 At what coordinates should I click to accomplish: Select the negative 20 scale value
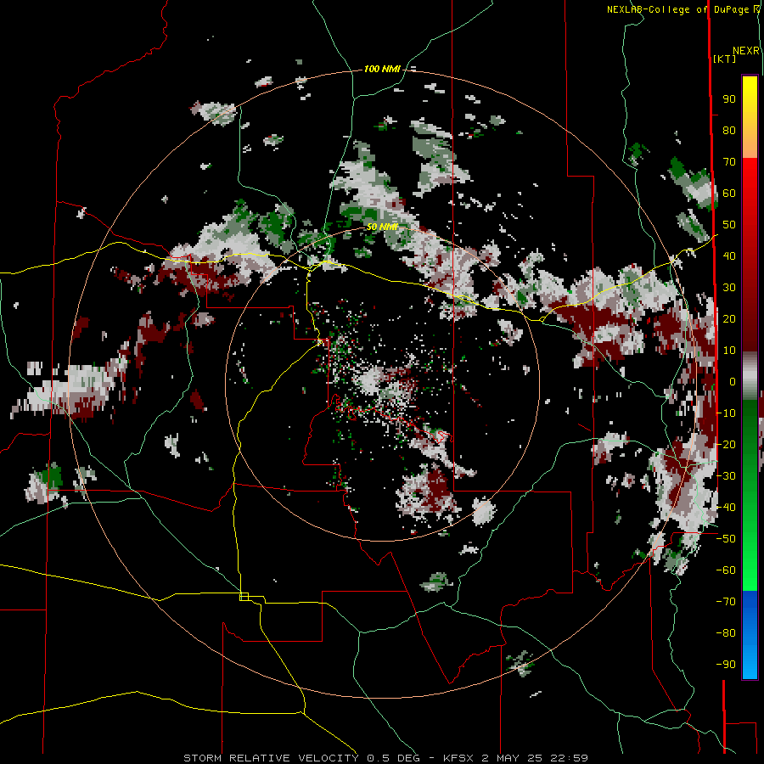pos(726,444)
